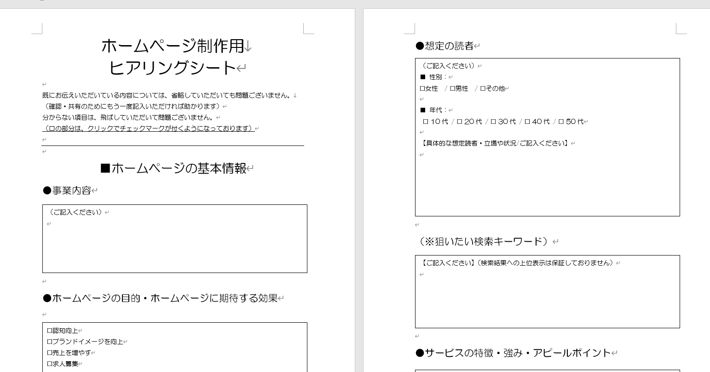The image size is (710, 372).
Task: Toggle the 求人募集 checkbox
Action: 50,364
